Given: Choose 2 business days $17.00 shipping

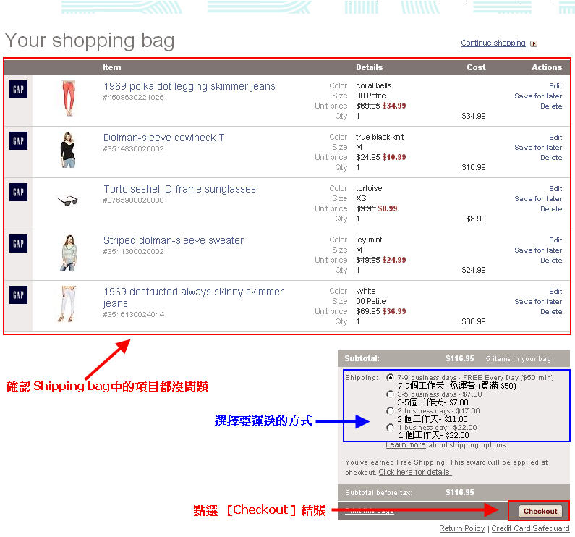Looking at the screenshot, I should click(x=390, y=411).
